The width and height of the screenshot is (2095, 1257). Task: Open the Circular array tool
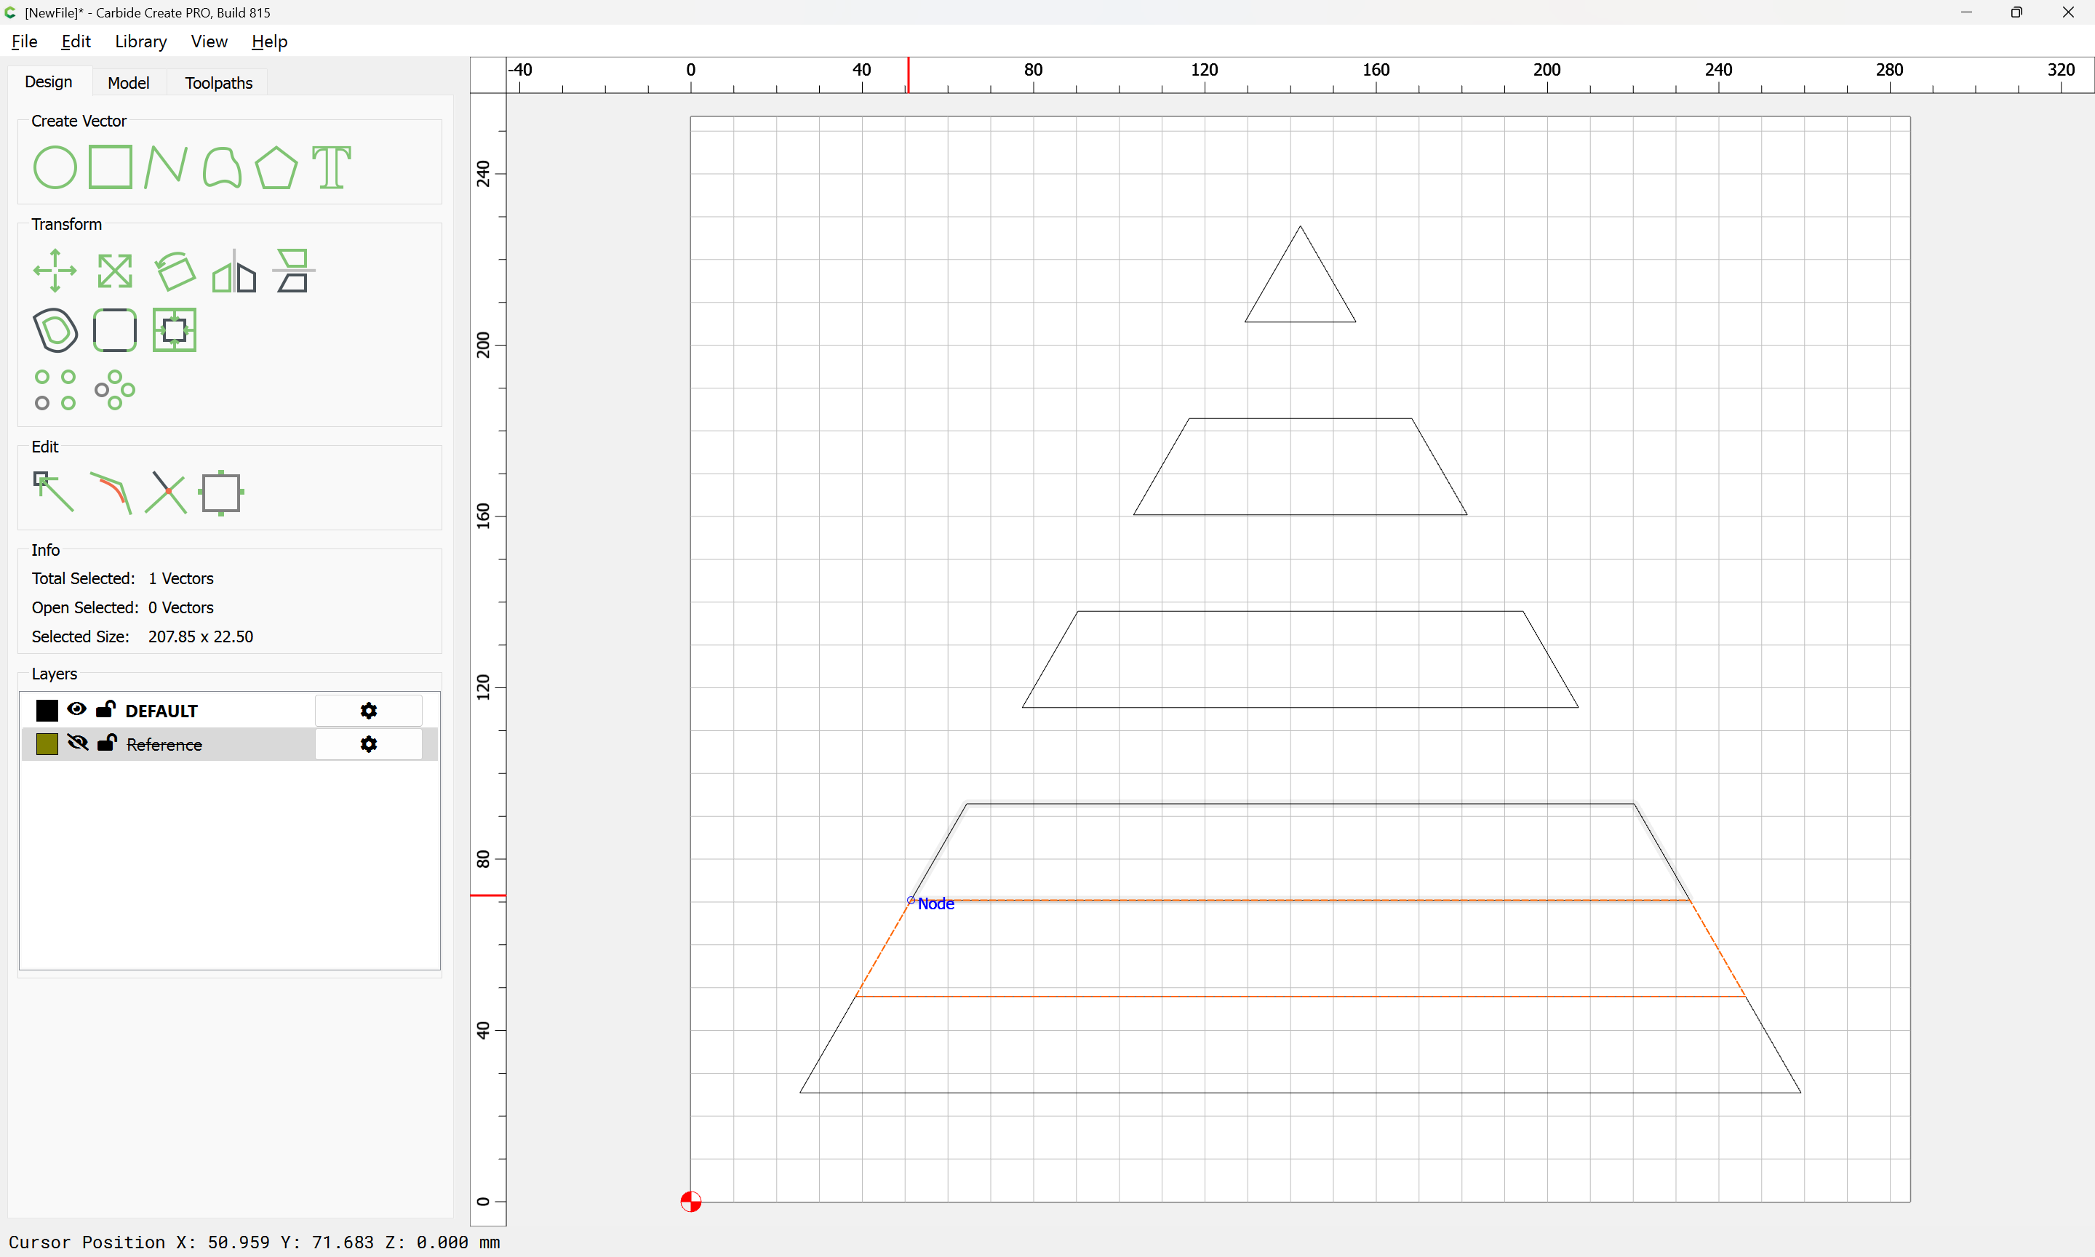(x=114, y=390)
